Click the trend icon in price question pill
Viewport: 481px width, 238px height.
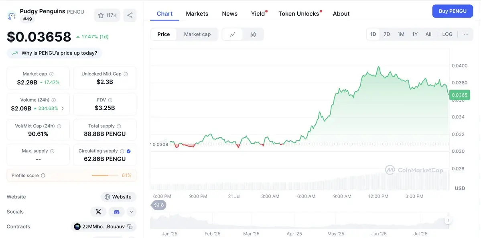tap(15, 53)
